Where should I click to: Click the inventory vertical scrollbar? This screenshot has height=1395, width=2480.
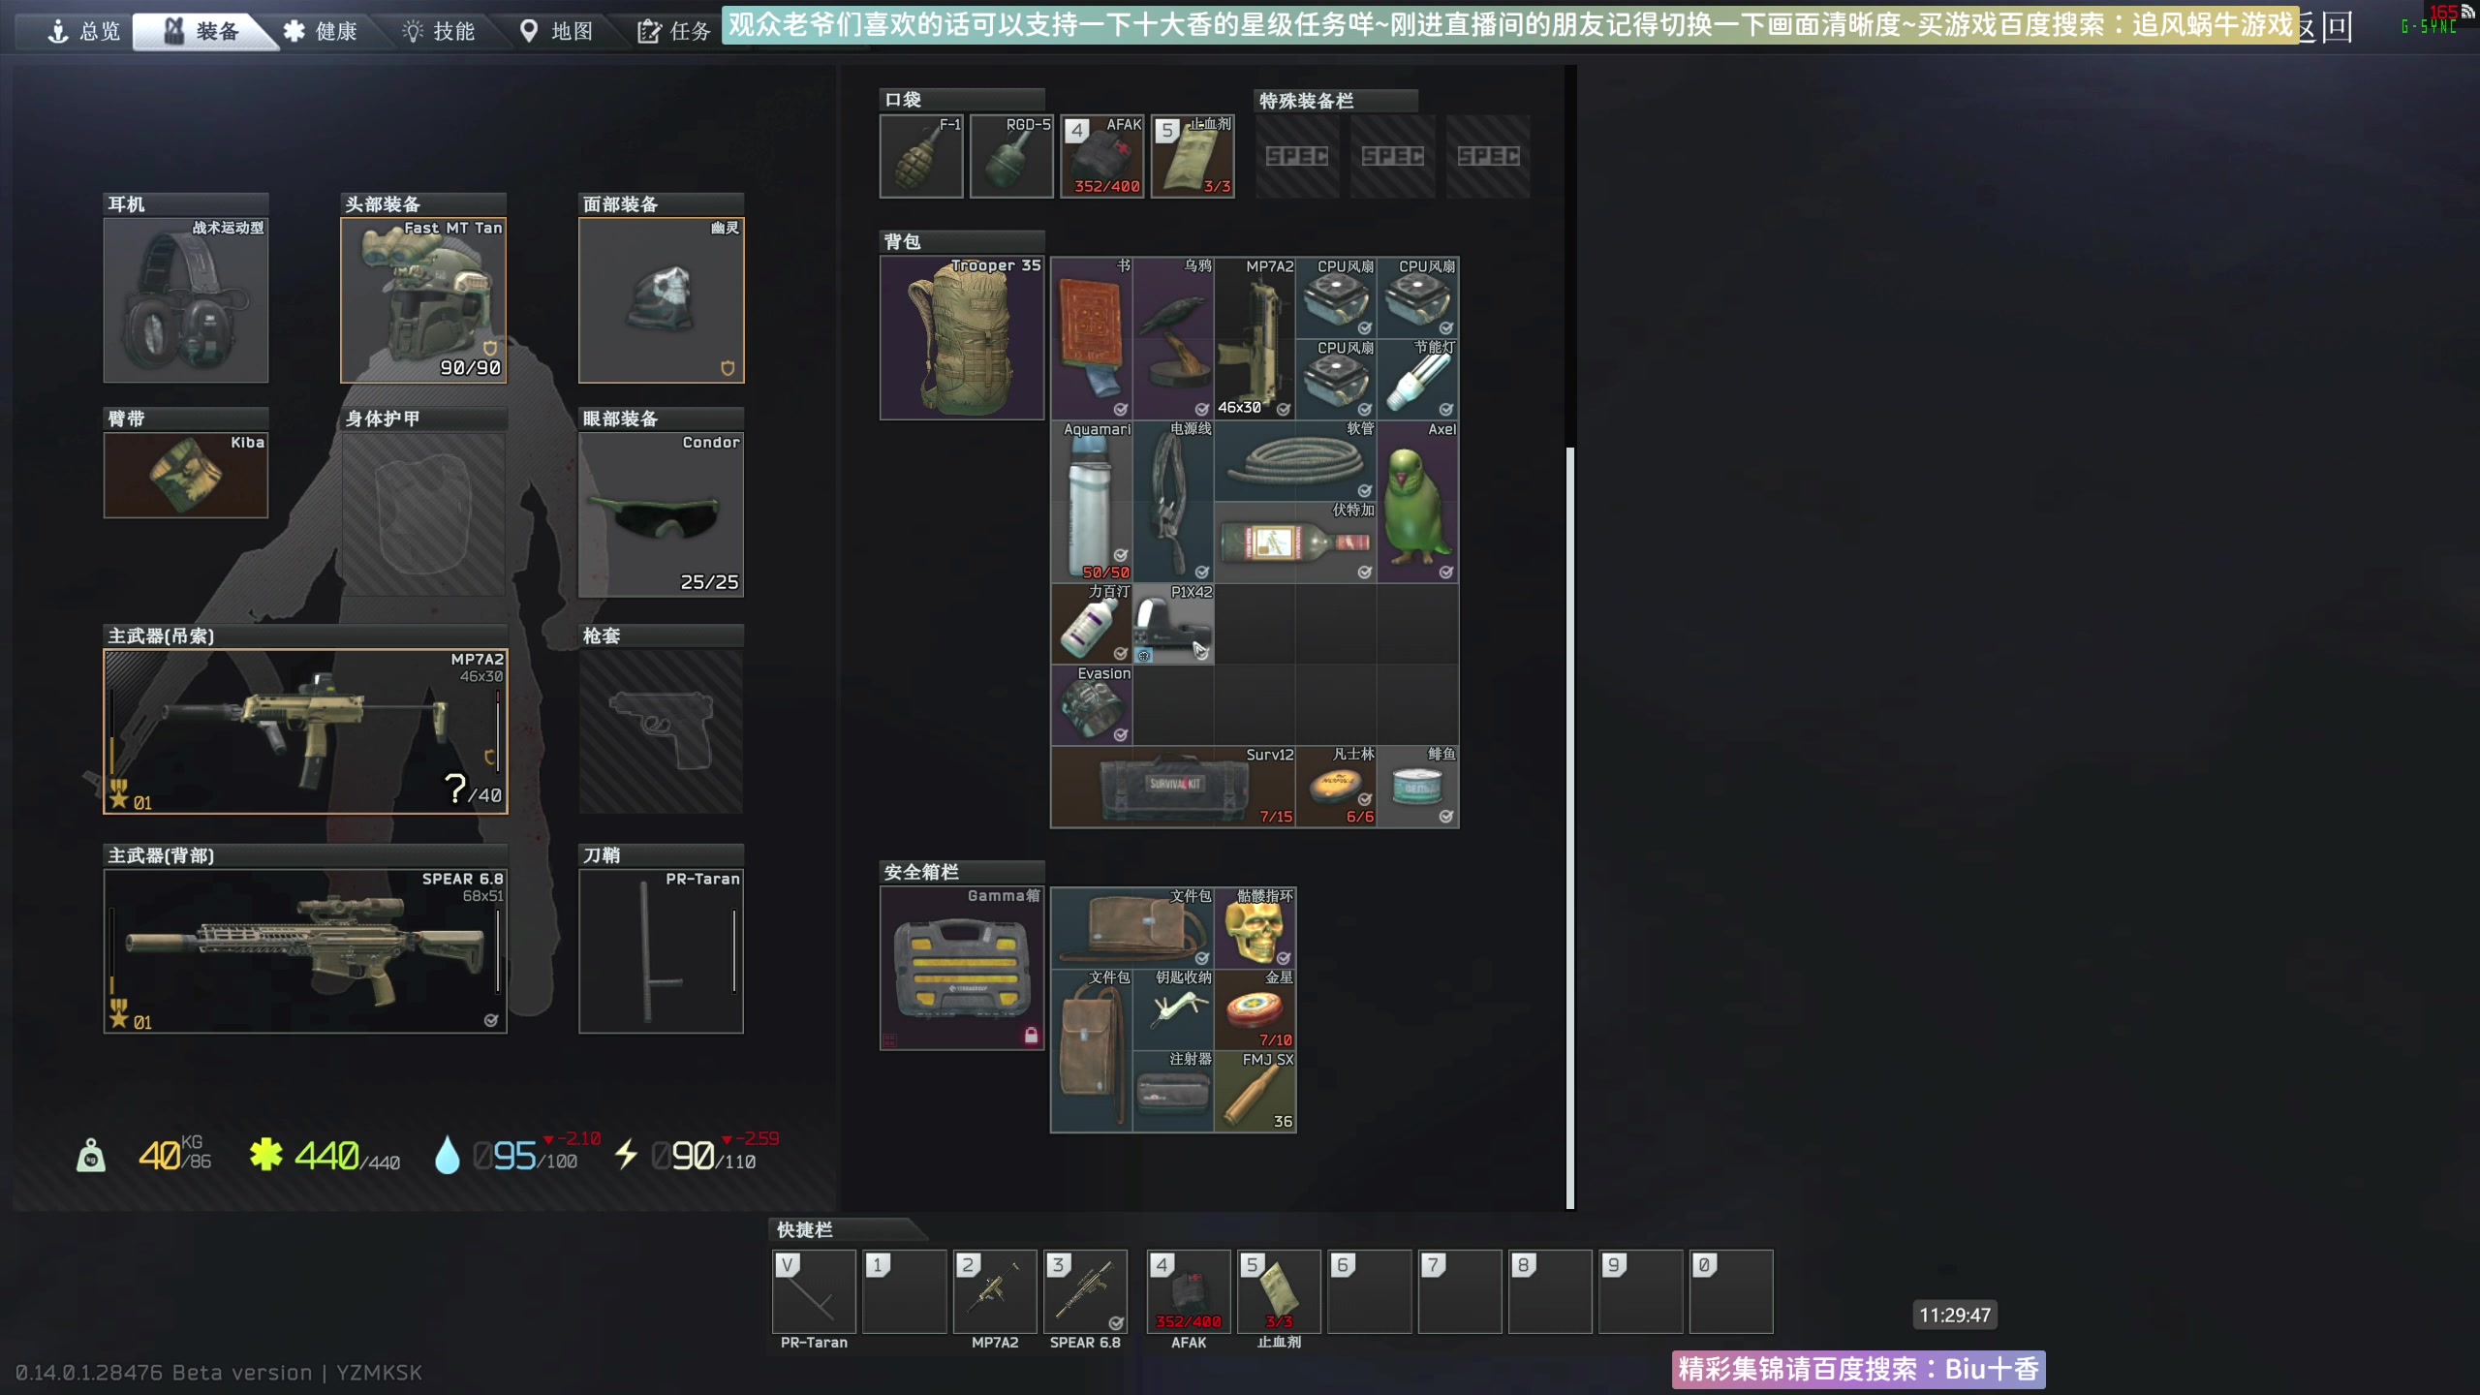(x=1570, y=828)
